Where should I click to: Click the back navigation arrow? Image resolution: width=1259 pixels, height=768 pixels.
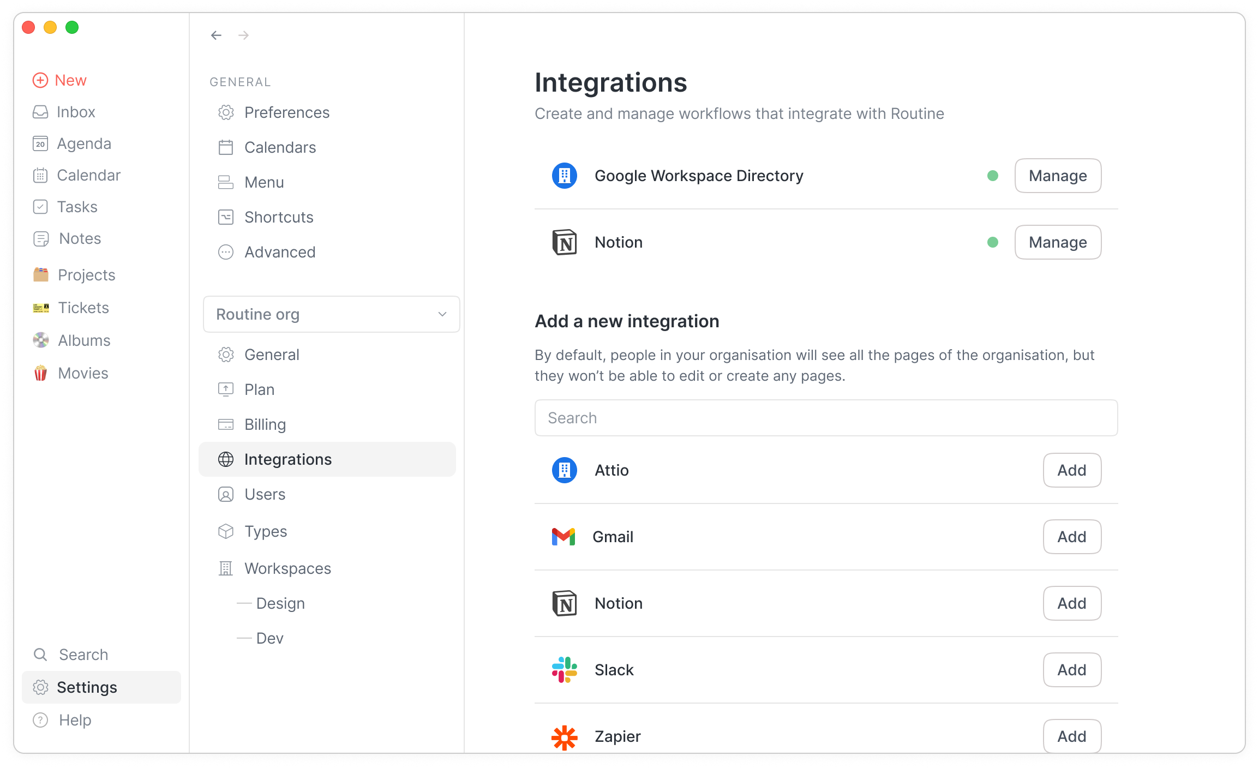tap(216, 35)
